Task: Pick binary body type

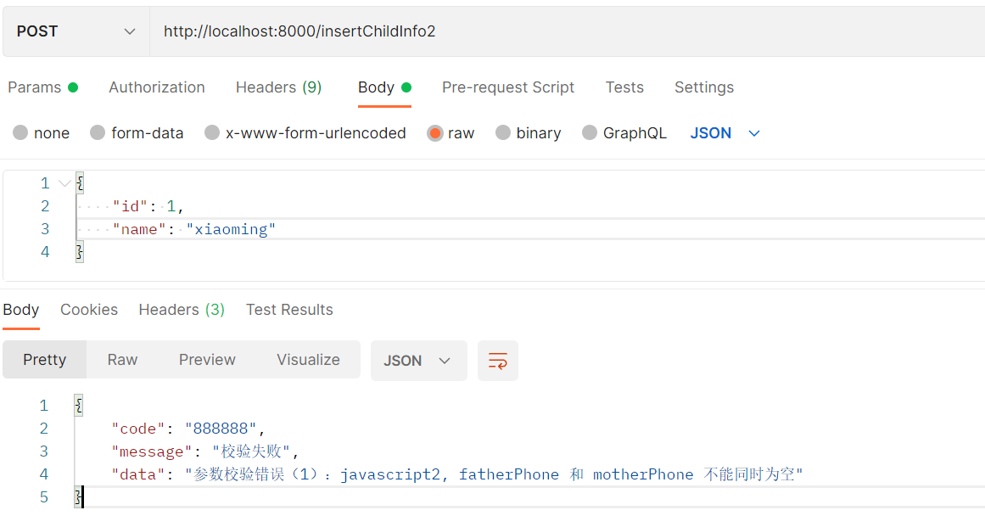Action: [x=529, y=133]
